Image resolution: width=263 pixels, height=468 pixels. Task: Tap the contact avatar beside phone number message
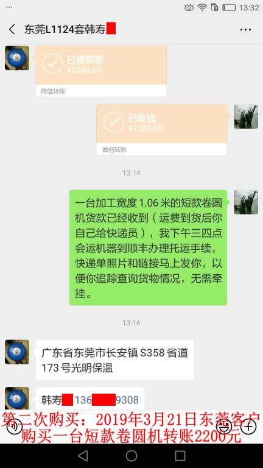(x=17, y=399)
